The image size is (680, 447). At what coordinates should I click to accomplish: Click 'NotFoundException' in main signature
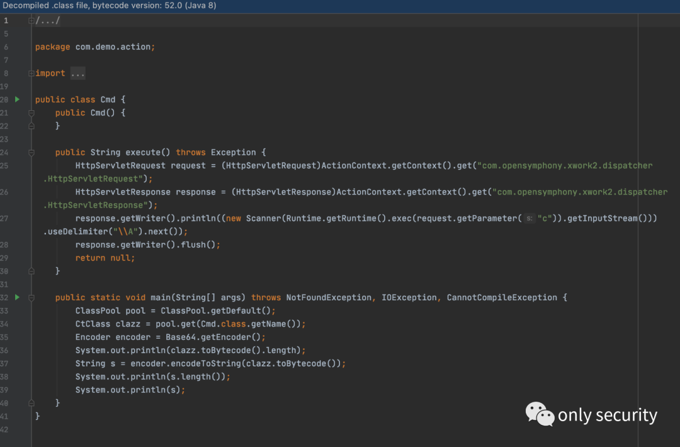click(x=329, y=297)
